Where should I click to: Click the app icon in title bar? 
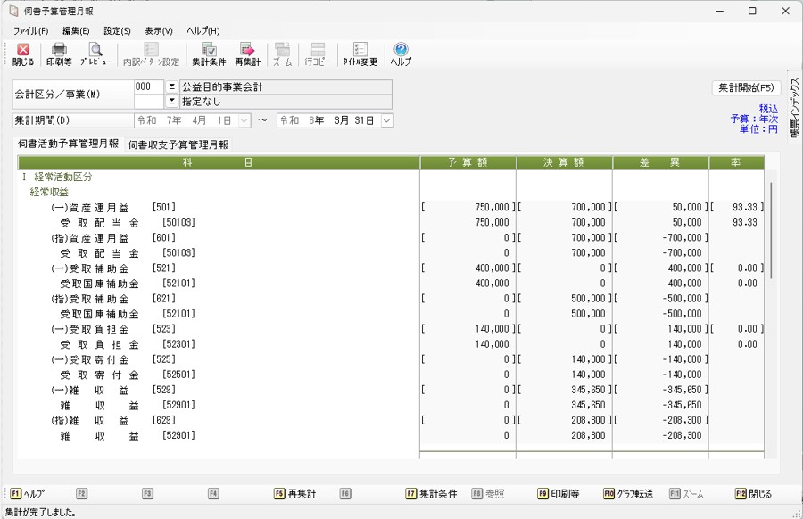[13, 11]
